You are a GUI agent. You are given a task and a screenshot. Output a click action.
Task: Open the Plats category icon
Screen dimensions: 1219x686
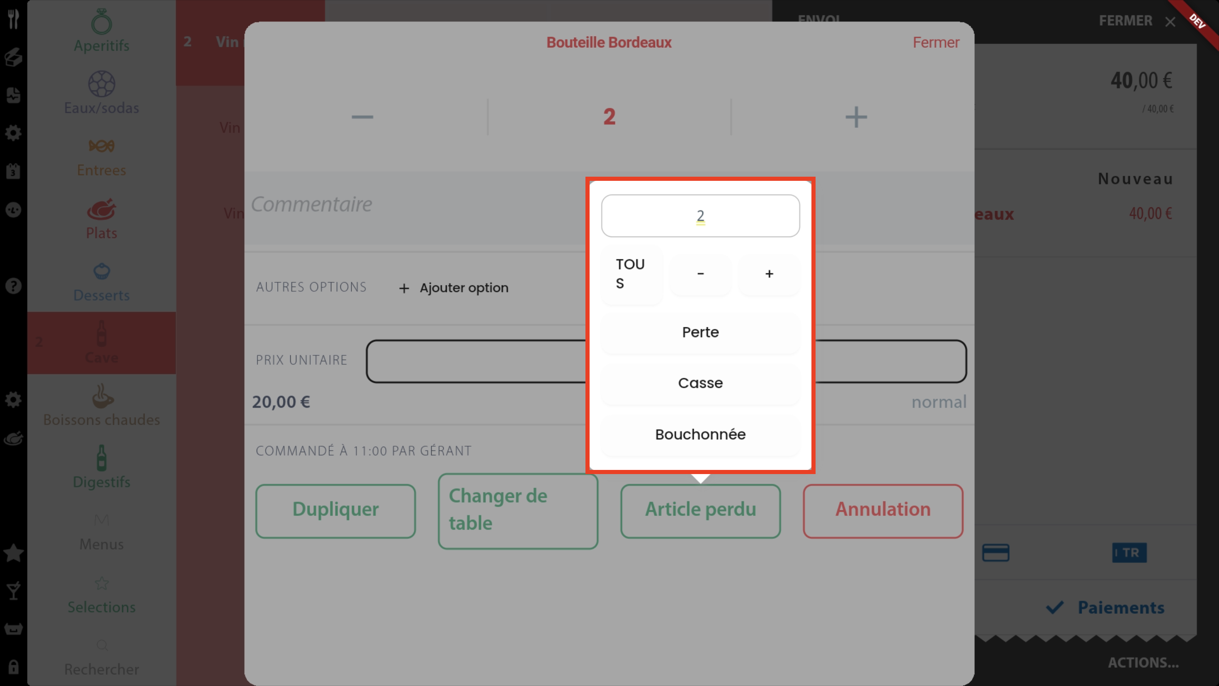[x=101, y=209]
